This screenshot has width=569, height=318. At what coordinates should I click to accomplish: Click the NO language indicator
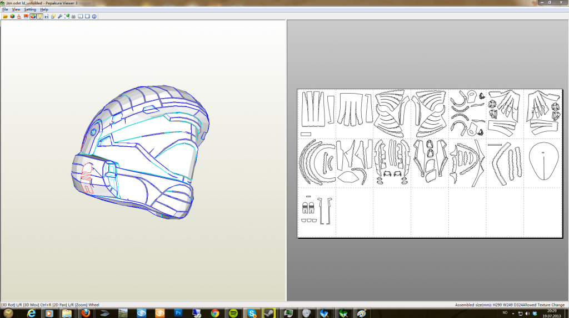505,312
